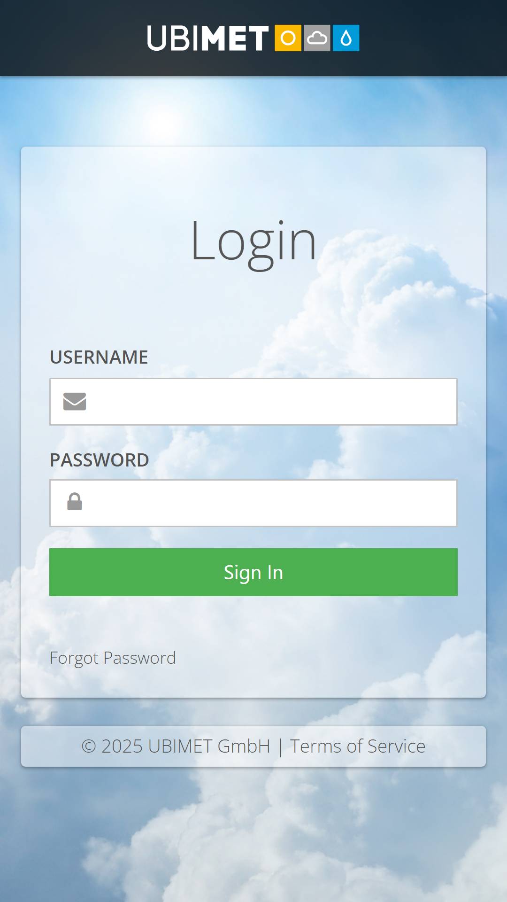Image resolution: width=507 pixels, height=902 pixels.
Task: Click the envelope icon in username field
Action: [75, 402]
